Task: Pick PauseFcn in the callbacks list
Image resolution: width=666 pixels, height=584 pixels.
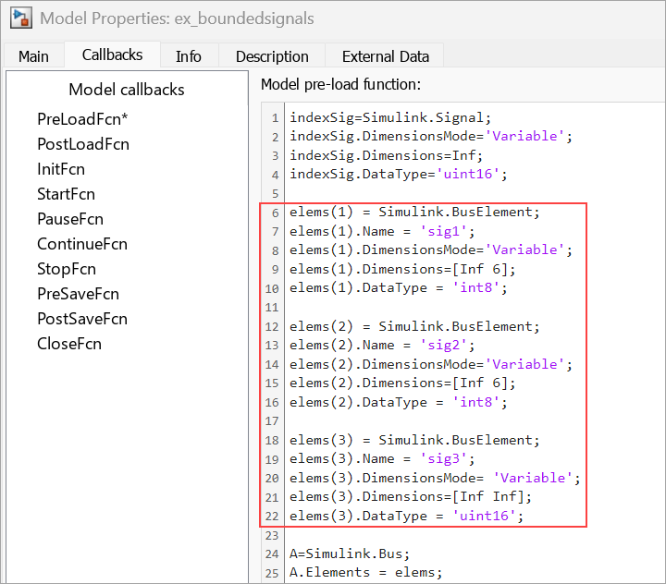Action: (x=70, y=219)
